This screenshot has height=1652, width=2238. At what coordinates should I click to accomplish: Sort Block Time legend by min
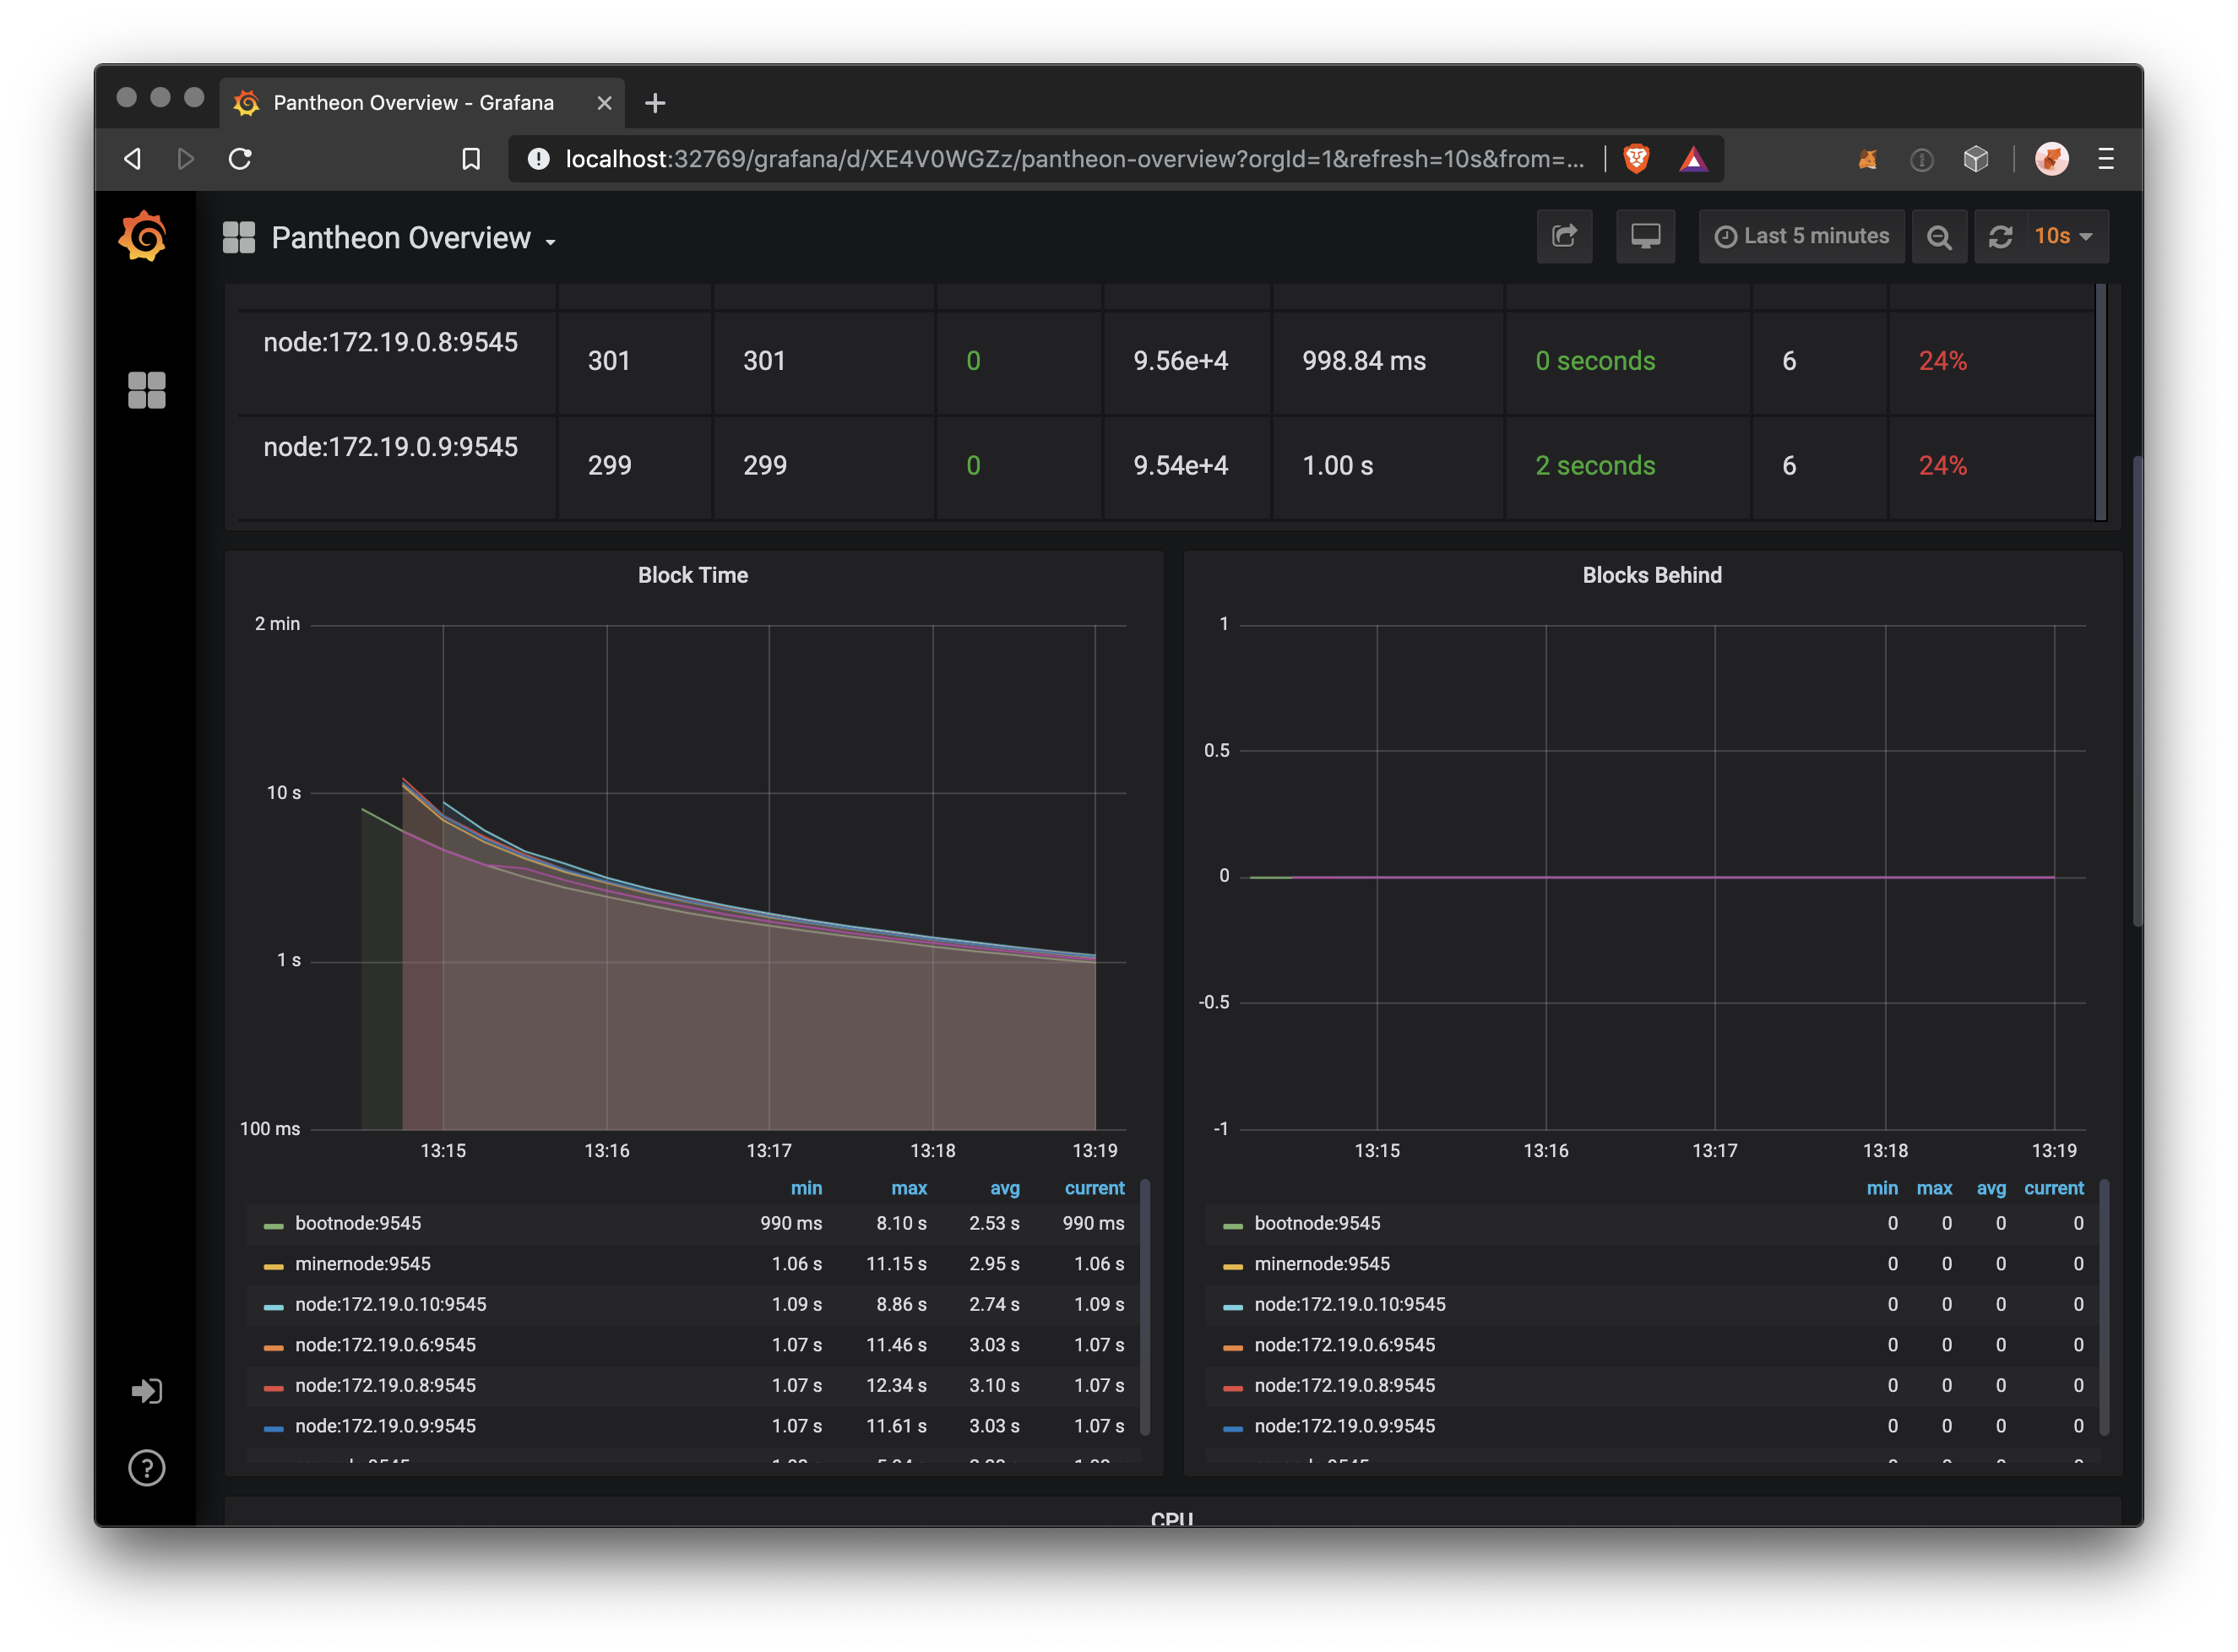[805, 1188]
